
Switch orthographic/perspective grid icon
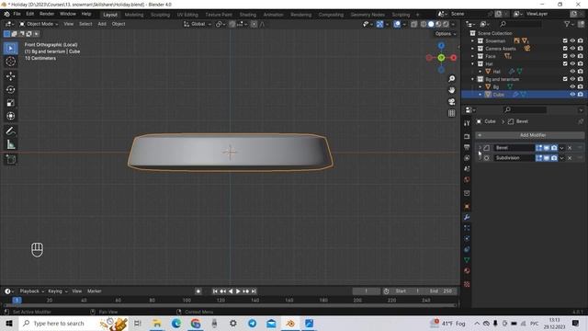tap(451, 113)
